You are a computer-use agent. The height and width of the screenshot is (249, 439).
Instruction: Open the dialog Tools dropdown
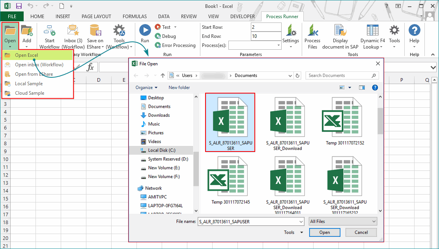293,232
